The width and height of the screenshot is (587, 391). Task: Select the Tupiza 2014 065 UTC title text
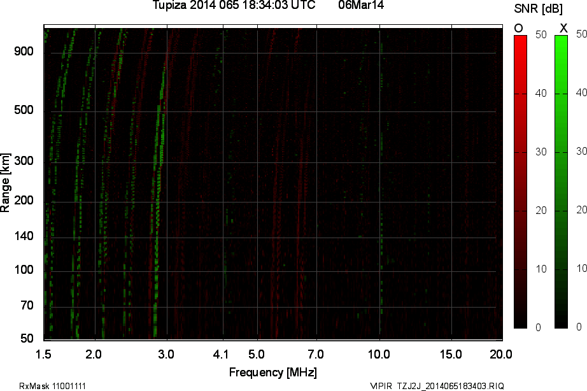[234, 6]
